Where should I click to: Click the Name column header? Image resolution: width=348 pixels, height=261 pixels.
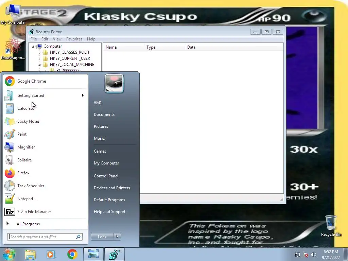click(124, 47)
